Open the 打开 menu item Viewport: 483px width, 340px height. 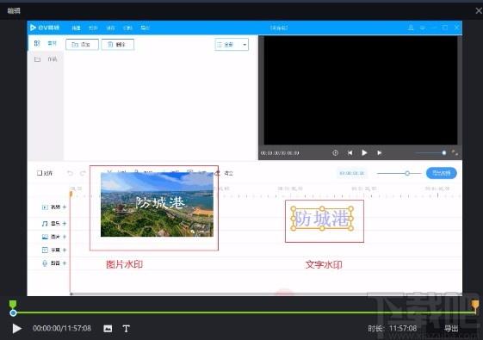click(x=93, y=28)
